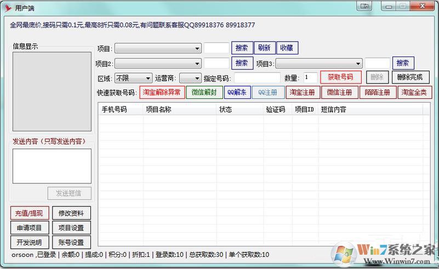
Task: Click the 项目名称 column header
Action: coord(180,109)
